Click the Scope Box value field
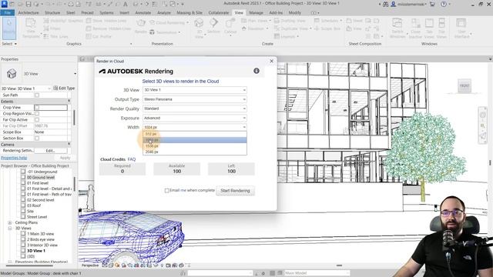 (x=51, y=132)
